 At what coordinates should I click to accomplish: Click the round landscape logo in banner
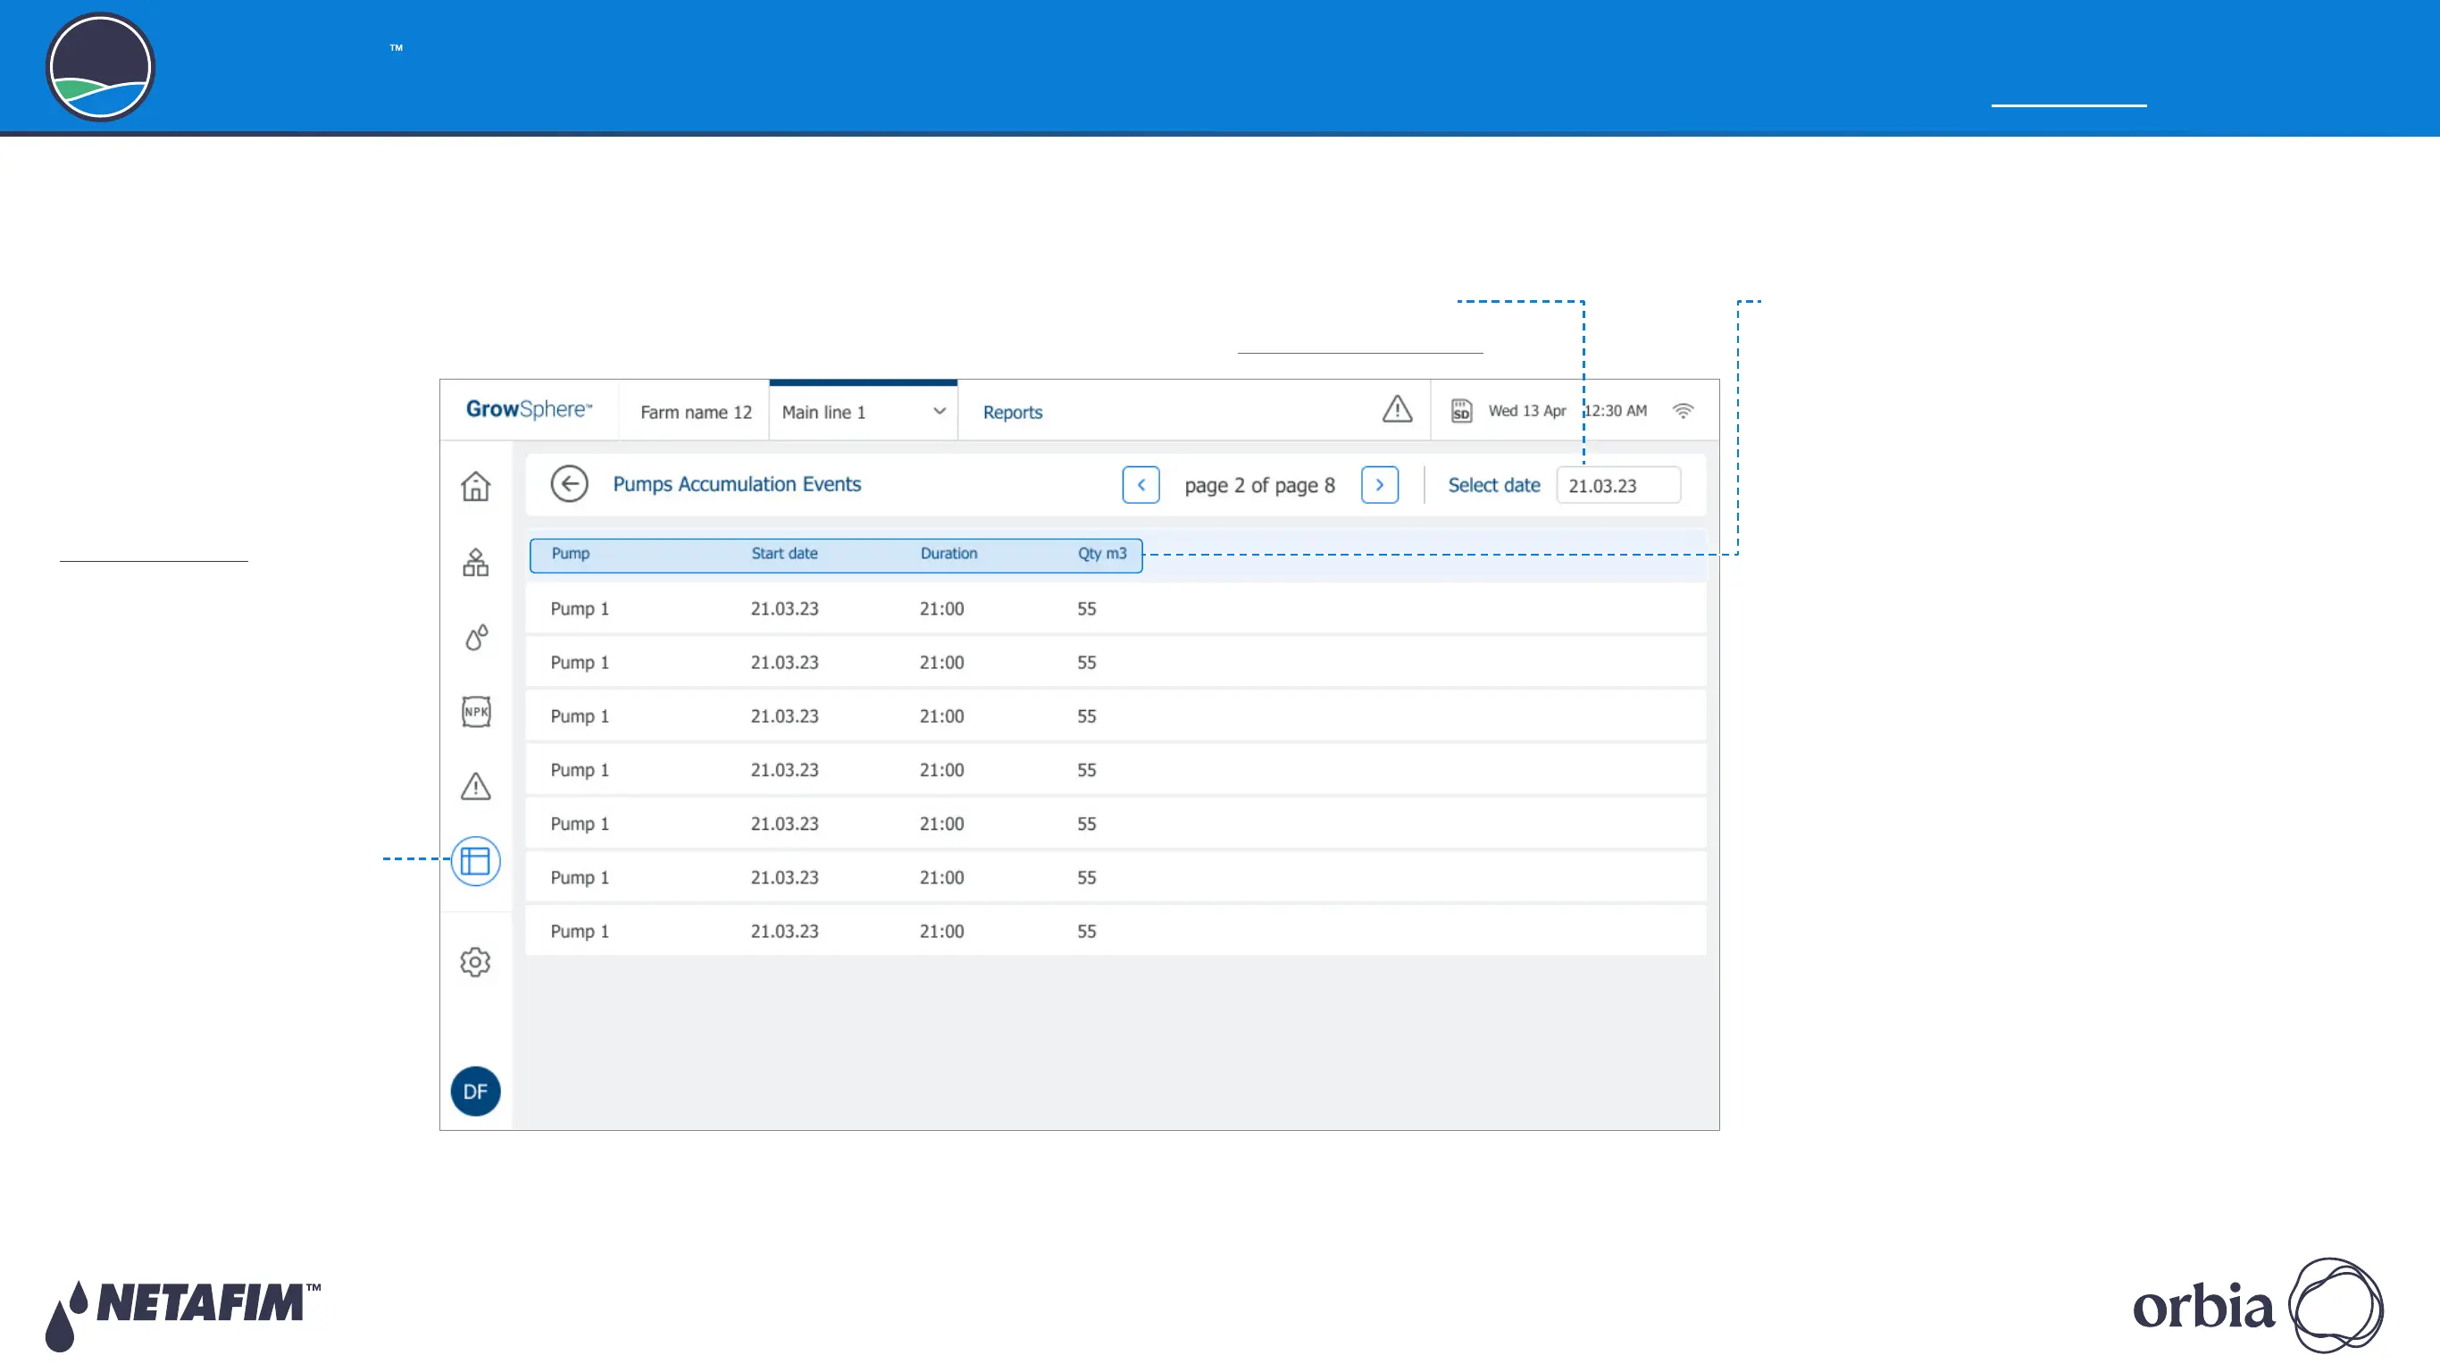pos(100,67)
